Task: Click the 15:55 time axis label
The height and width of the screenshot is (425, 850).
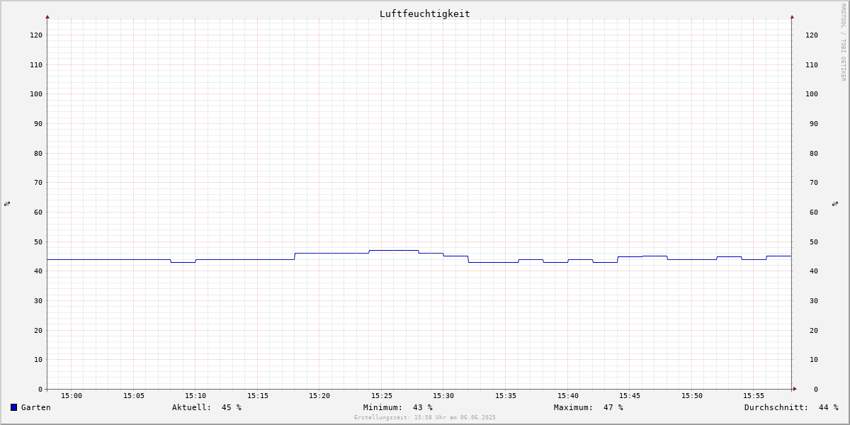Action: [754, 396]
